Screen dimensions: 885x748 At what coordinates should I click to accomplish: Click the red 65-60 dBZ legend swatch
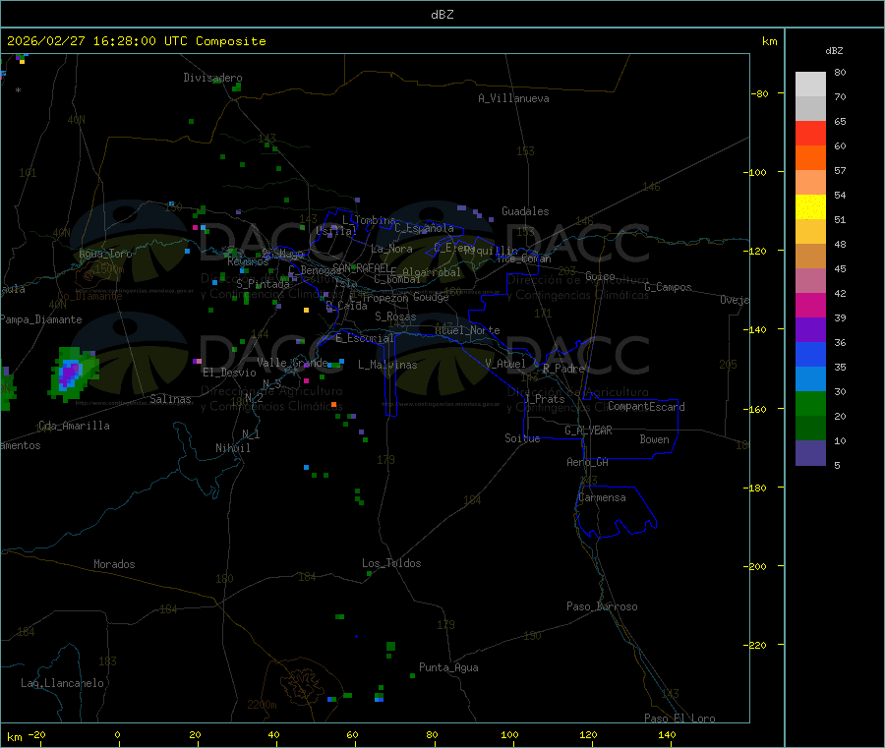click(810, 133)
